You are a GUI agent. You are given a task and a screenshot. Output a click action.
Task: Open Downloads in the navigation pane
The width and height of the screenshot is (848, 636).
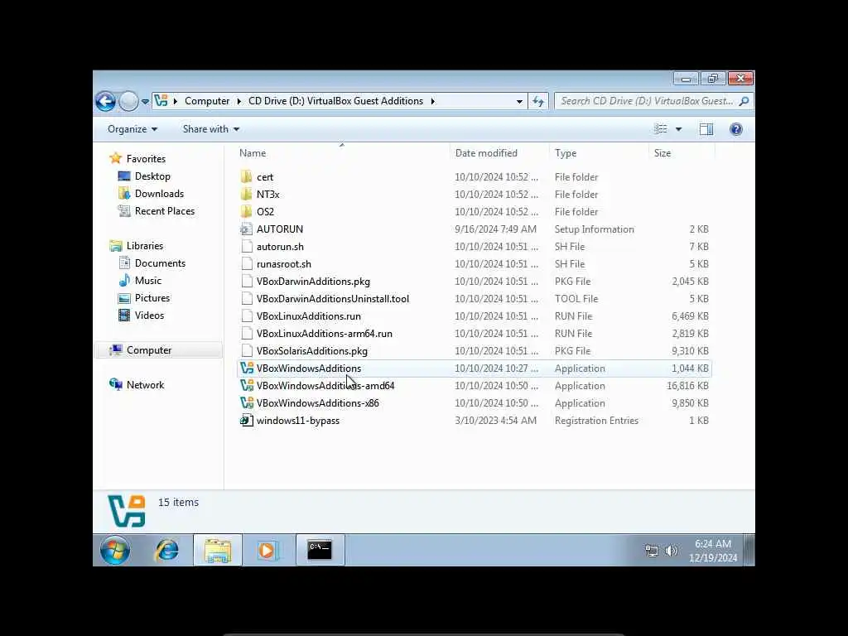(159, 194)
